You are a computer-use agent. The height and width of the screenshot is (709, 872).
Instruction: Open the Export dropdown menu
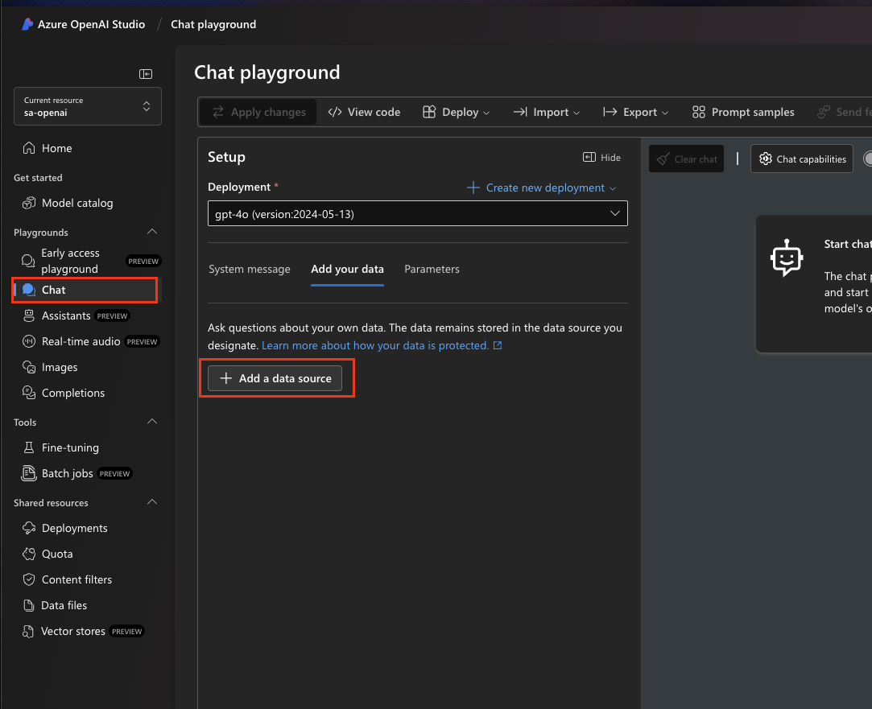[x=635, y=112]
